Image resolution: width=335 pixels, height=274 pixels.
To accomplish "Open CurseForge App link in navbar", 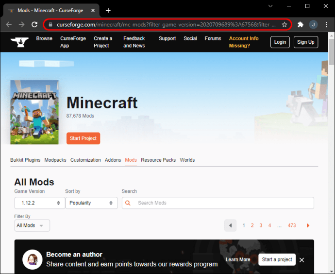I will tap(73, 42).
